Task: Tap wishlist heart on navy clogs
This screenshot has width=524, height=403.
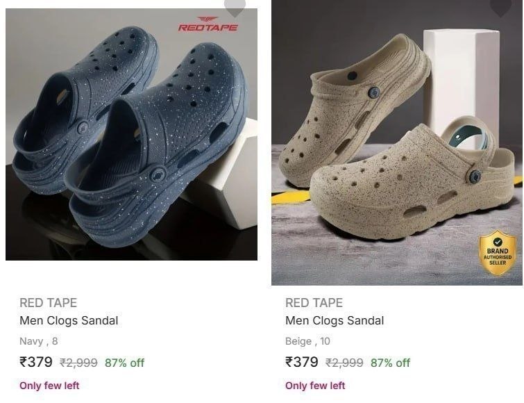Action: tap(235, 8)
